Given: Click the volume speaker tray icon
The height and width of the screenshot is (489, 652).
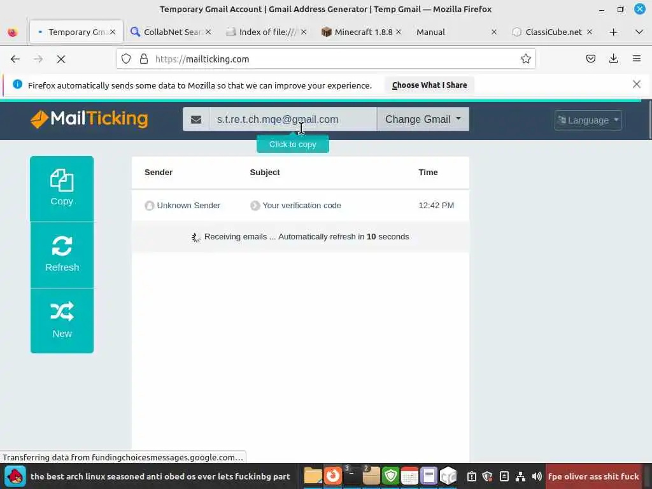Looking at the screenshot, I should click(537, 476).
